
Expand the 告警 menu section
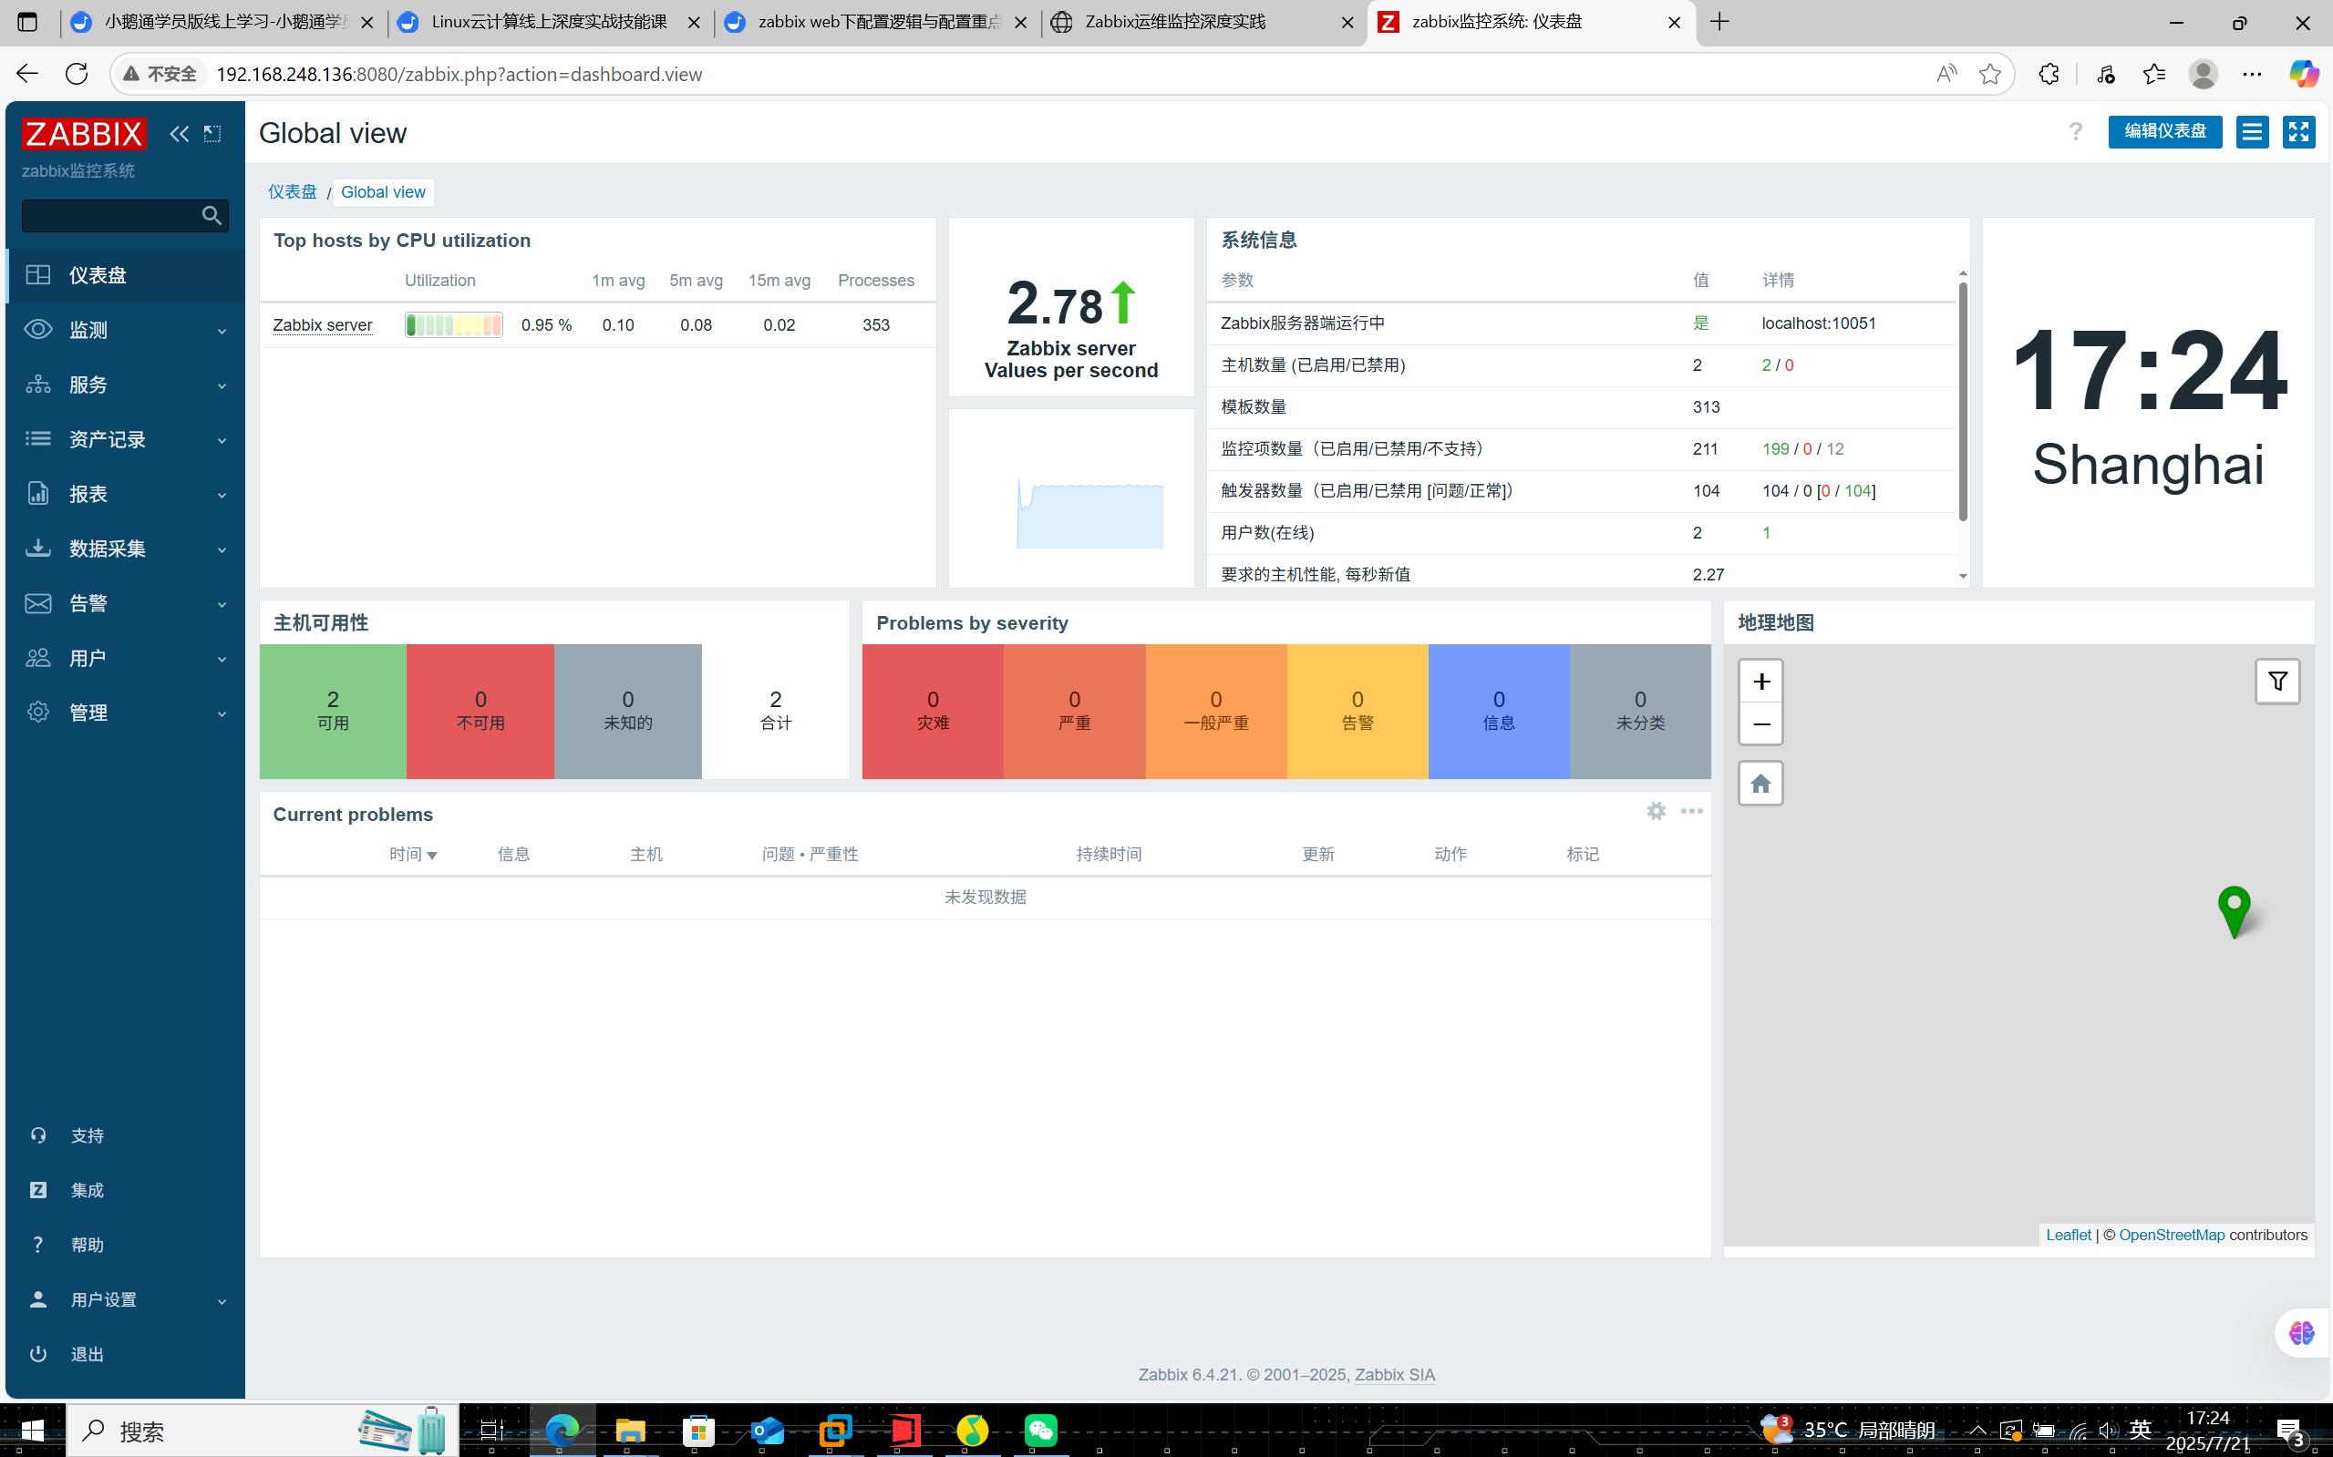tap(125, 604)
